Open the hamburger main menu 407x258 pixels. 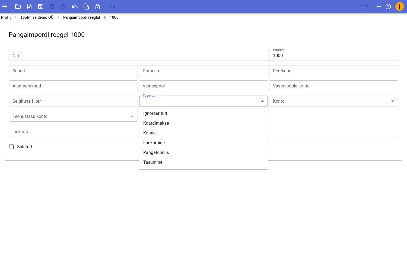(x=5, y=7)
